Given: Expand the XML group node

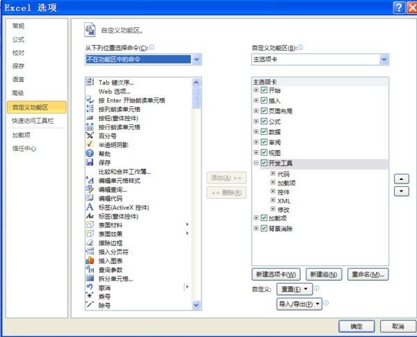Looking at the screenshot, I should pyautogui.click(x=272, y=200).
